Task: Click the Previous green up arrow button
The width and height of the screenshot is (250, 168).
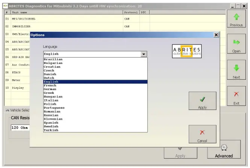Action: (x=236, y=19)
